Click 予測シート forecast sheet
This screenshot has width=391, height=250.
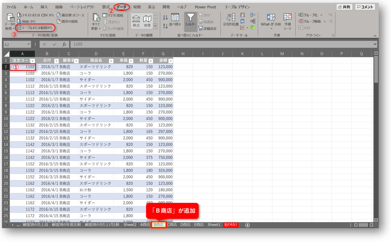point(287,22)
